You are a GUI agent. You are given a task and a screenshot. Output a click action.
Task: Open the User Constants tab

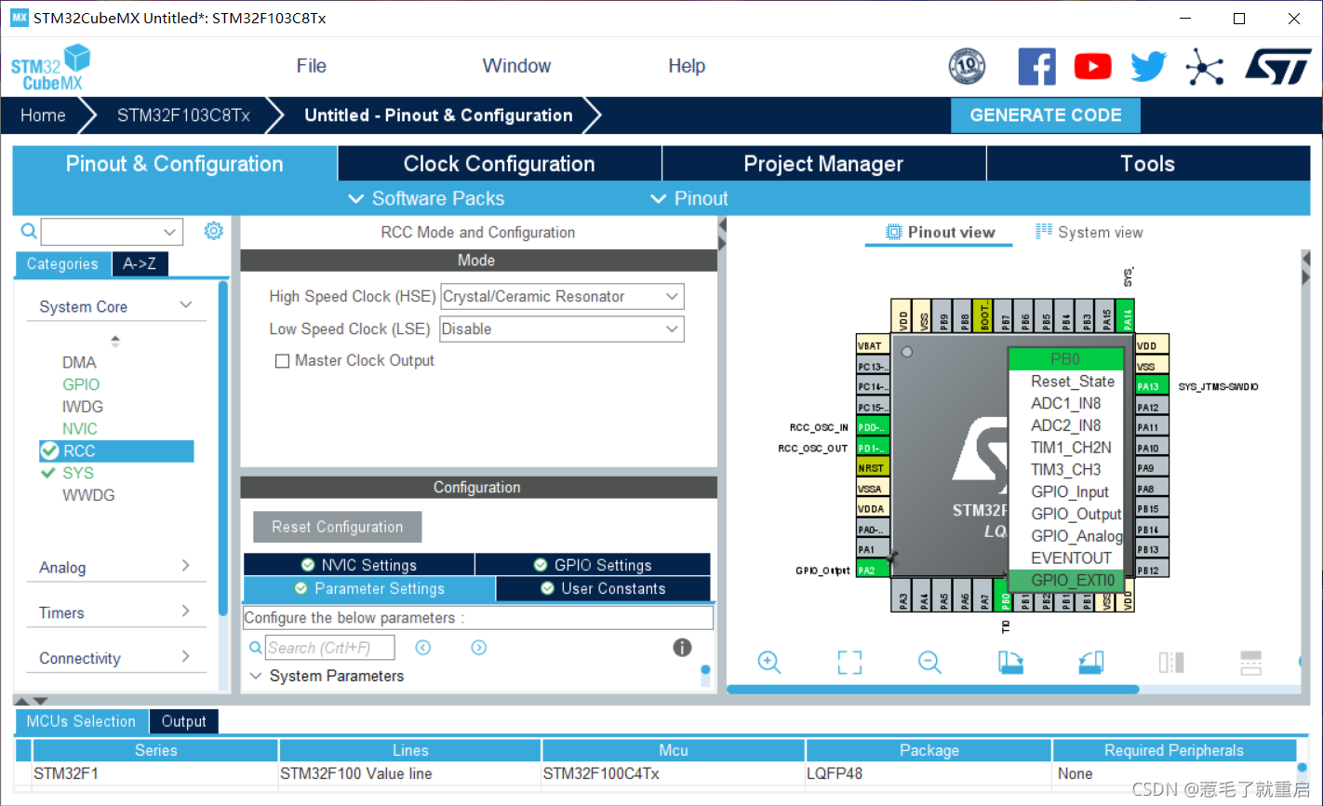coord(603,588)
